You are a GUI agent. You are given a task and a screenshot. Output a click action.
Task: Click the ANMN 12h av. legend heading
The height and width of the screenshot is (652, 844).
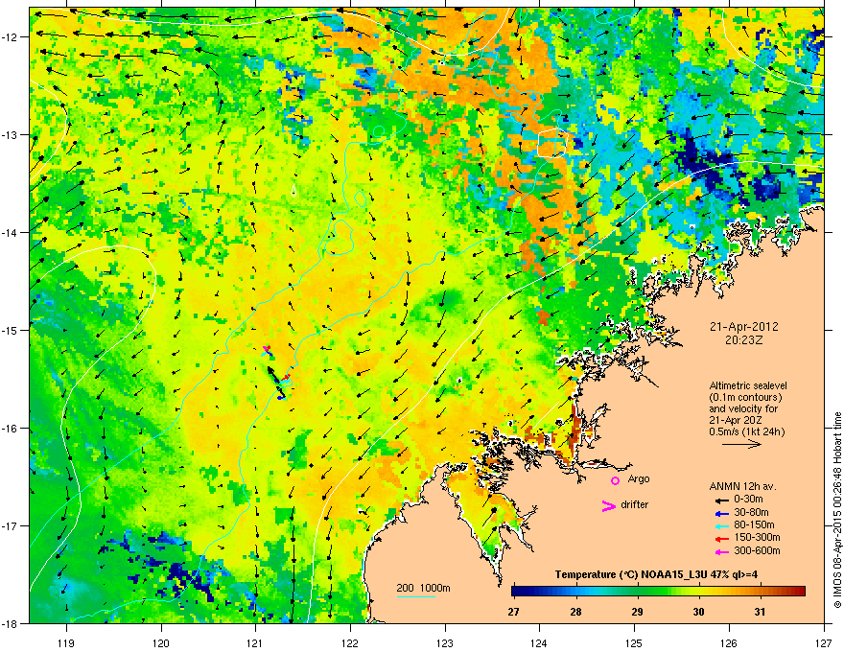click(742, 486)
